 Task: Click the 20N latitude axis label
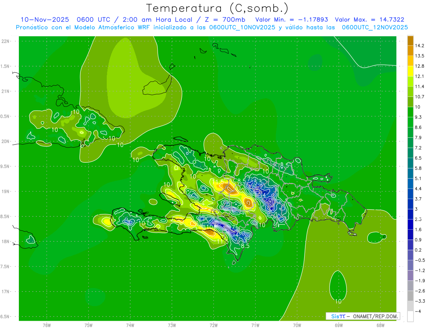pyautogui.click(x=5, y=141)
